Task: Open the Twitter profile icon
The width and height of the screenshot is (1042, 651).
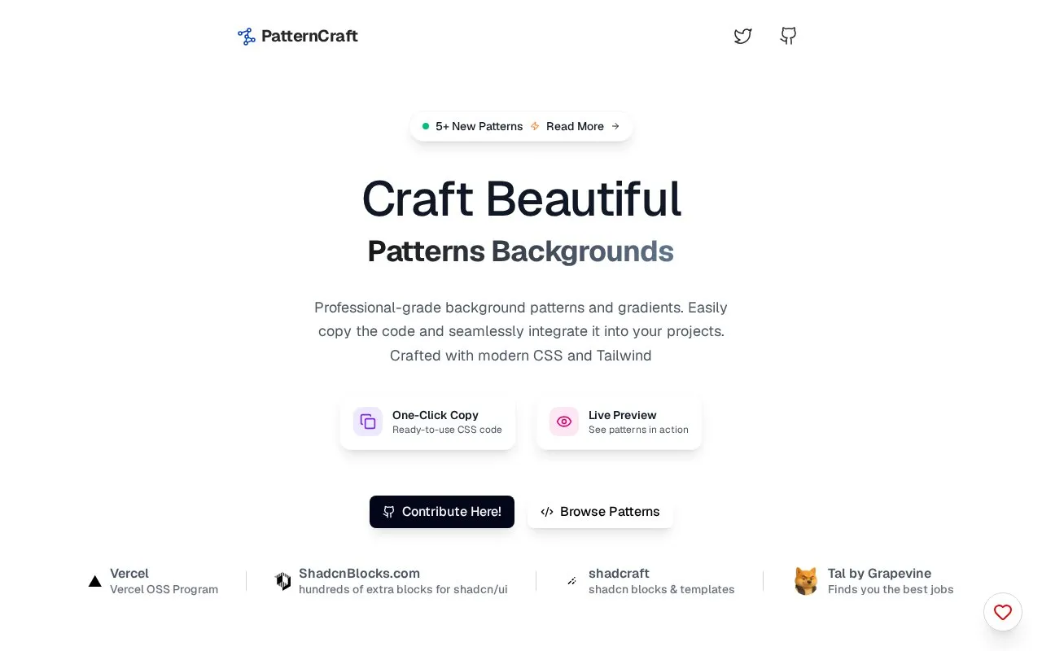Action: (x=742, y=36)
